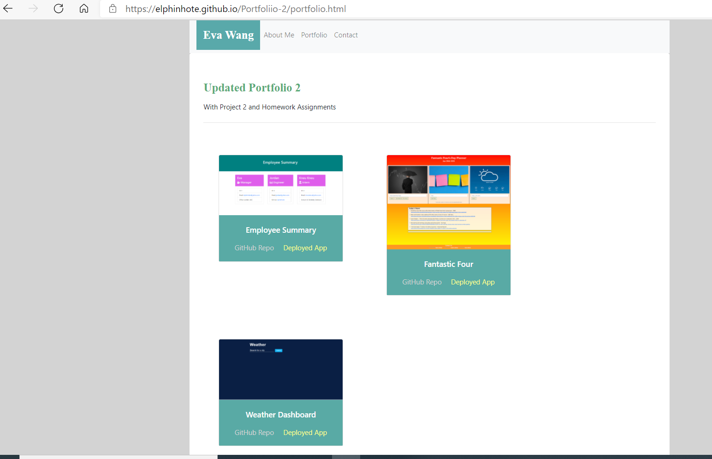Open Employee Summary GitHub Repo link
The height and width of the screenshot is (459, 712).
pyautogui.click(x=254, y=248)
